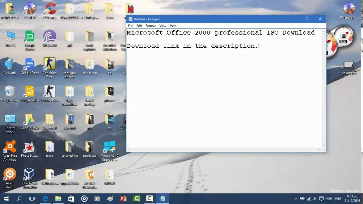Open Task View from taskbar
This screenshot has width=363, height=204.
pos(32,199)
